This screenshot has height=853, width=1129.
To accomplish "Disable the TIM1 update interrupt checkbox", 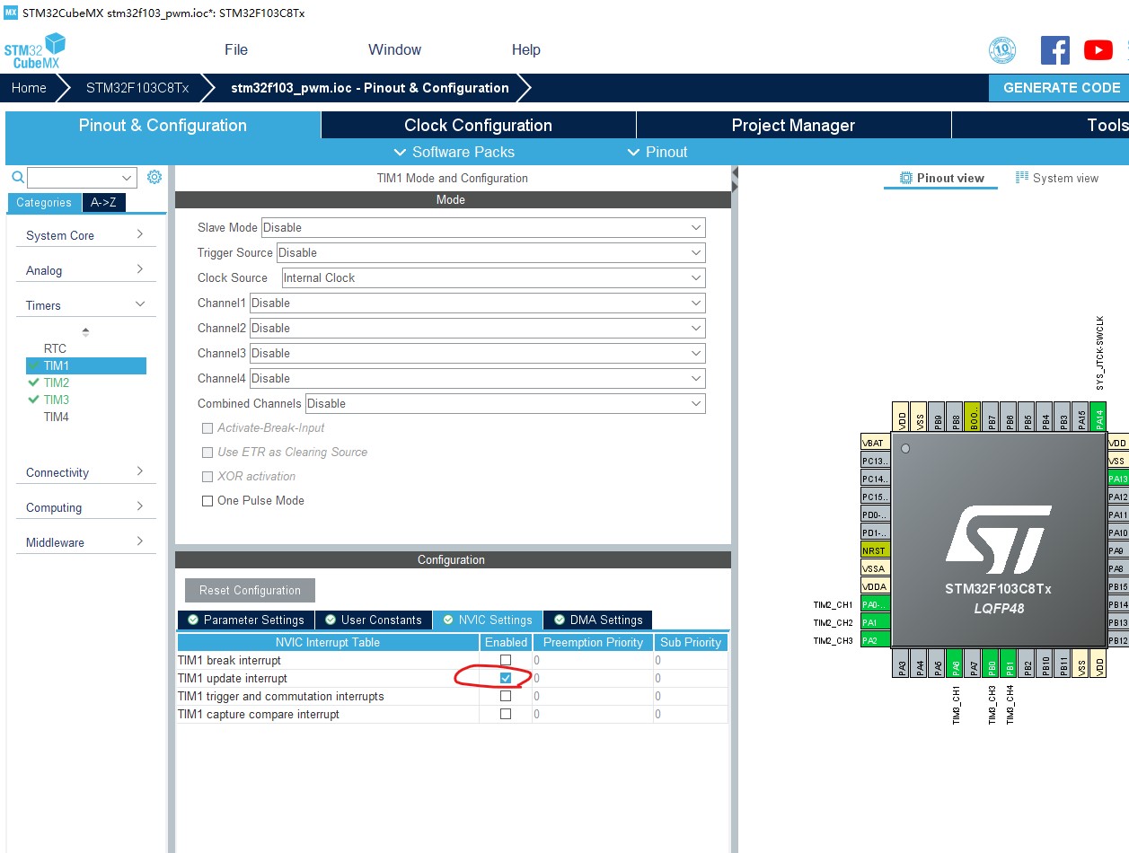I will point(506,678).
